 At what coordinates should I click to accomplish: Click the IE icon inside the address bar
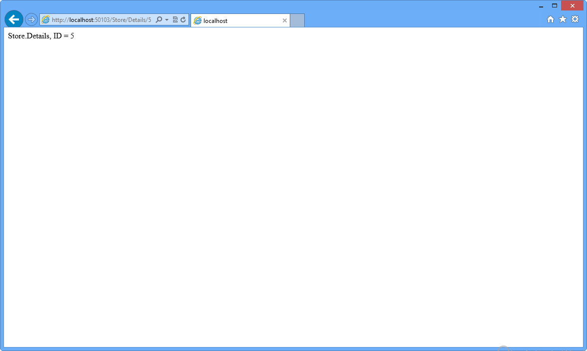45,19
